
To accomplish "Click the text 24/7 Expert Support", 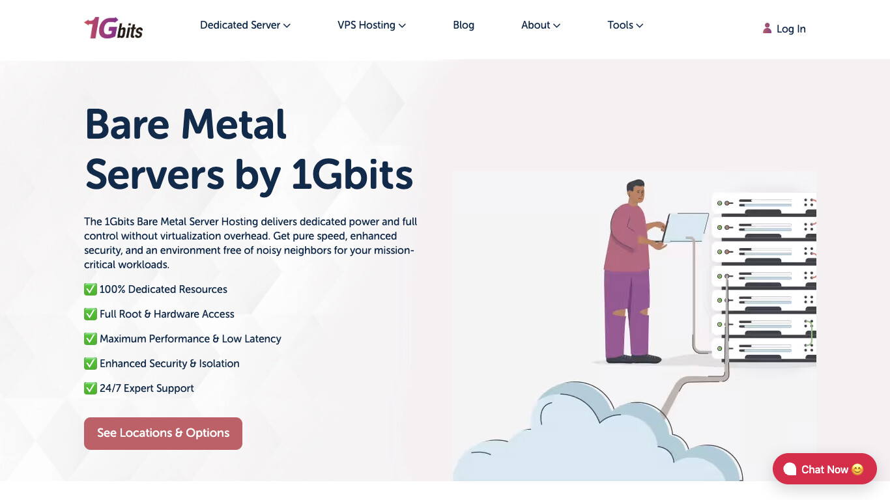I will (x=147, y=388).
